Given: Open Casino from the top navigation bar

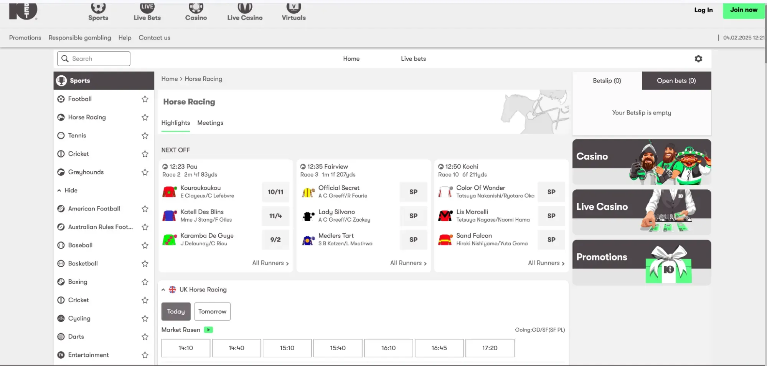Looking at the screenshot, I should click(196, 12).
